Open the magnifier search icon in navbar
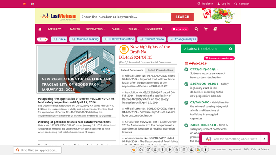Viewport: 276px width, 155px height. tap(196, 29)
